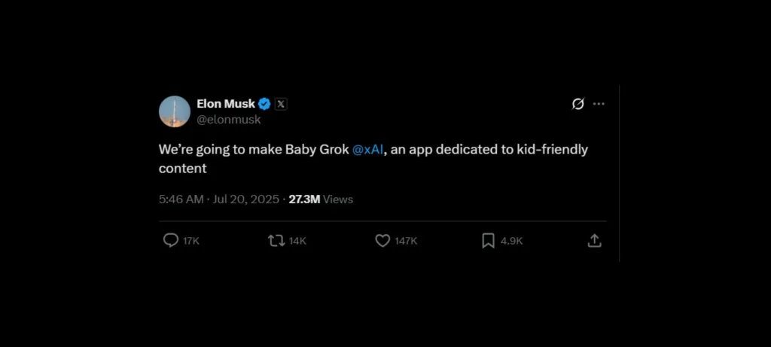Screen dimensions: 771x347
Task: Click the reply speech bubble icon
Action: click(x=171, y=241)
